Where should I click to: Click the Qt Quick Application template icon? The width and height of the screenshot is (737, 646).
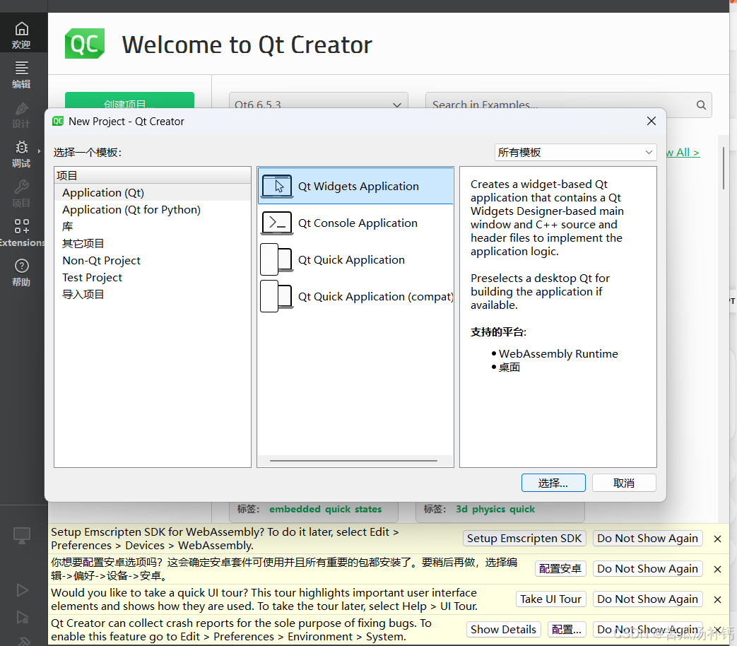277,259
